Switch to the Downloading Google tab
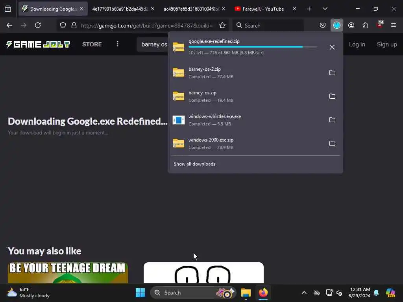403x302 pixels. pyautogui.click(x=53, y=9)
